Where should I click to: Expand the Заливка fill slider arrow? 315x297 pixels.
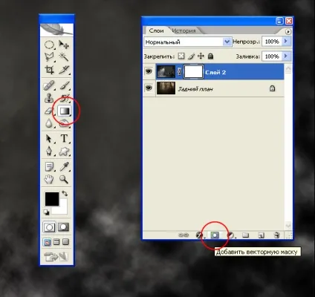[286, 56]
